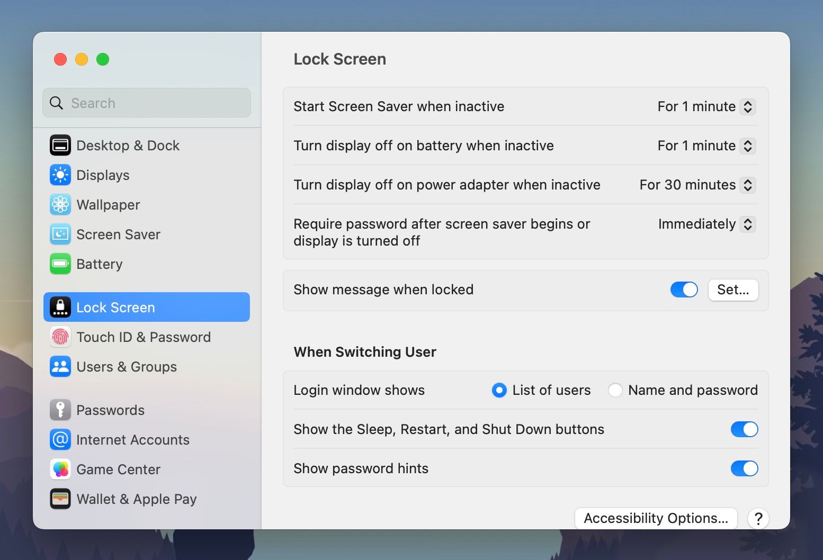Screen dimensions: 823x560
Task: Open Accessibility Options...
Action: pyautogui.click(x=656, y=518)
